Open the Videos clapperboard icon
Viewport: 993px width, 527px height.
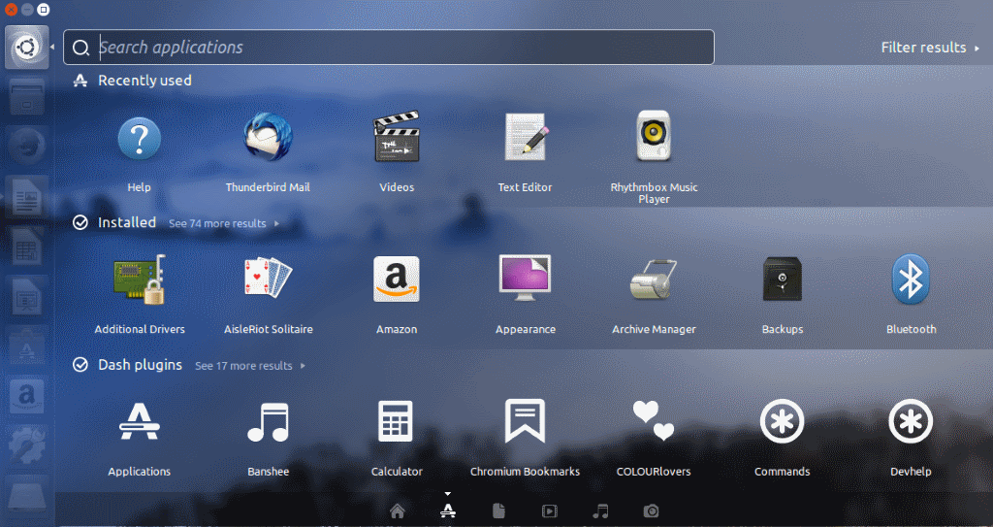397,137
